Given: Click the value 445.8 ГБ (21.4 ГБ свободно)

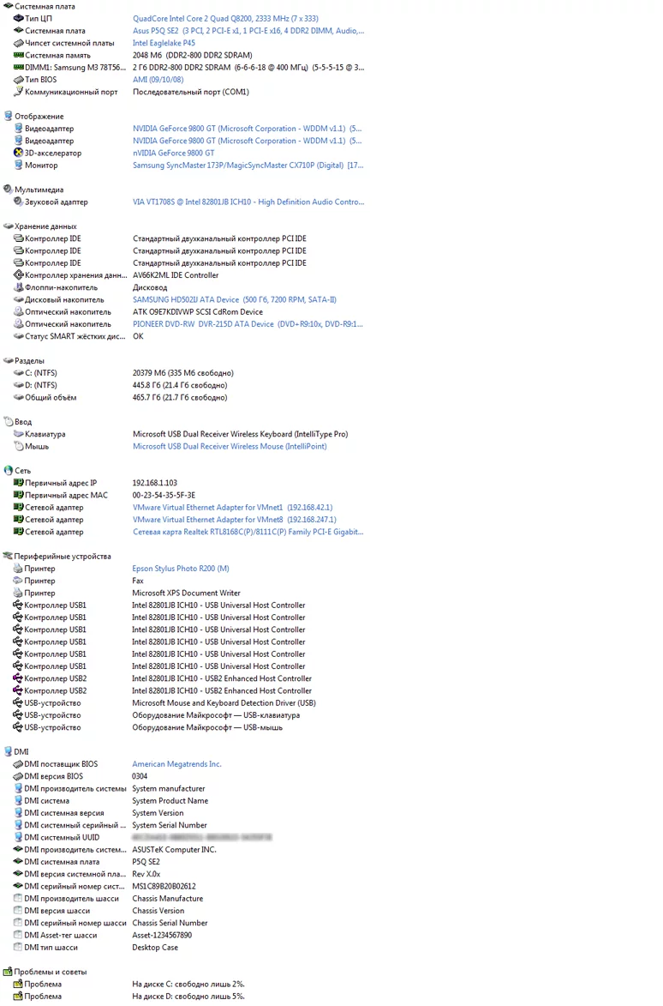Looking at the screenshot, I should coord(180,385).
